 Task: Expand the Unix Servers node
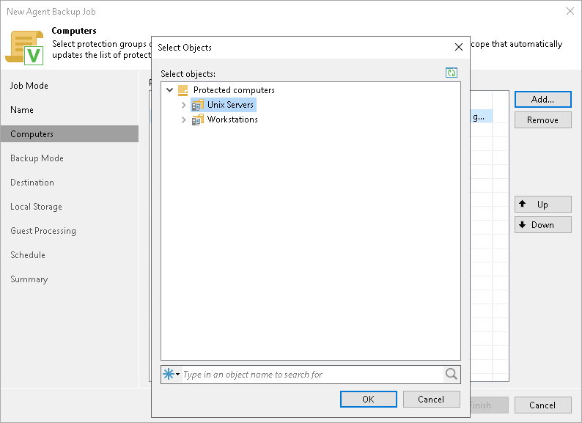pyautogui.click(x=183, y=105)
